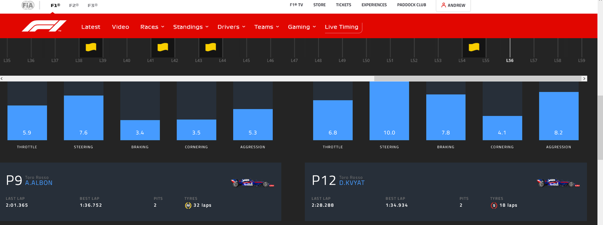
Task: Open the Live Timing page
Action: (x=342, y=27)
